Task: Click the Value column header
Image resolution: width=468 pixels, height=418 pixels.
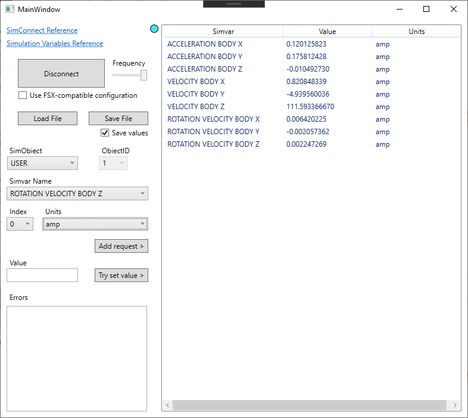Action: point(327,32)
